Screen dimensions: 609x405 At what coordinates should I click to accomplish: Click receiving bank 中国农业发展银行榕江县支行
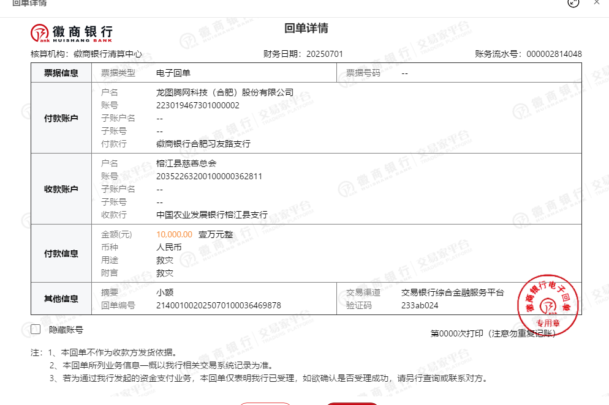[212, 215]
